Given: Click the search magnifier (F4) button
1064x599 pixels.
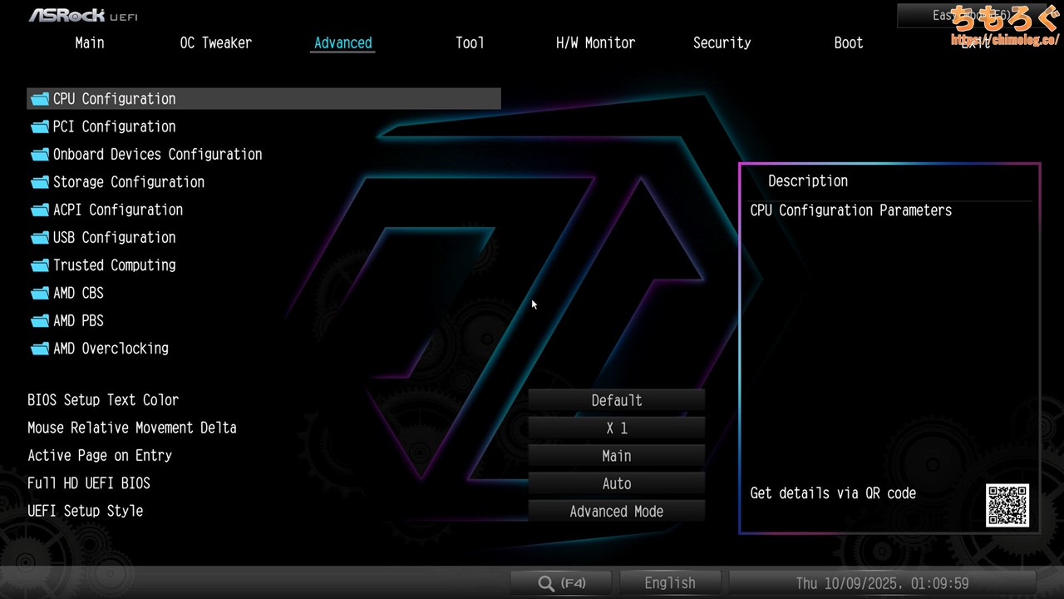Looking at the screenshot, I should click(x=561, y=583).
